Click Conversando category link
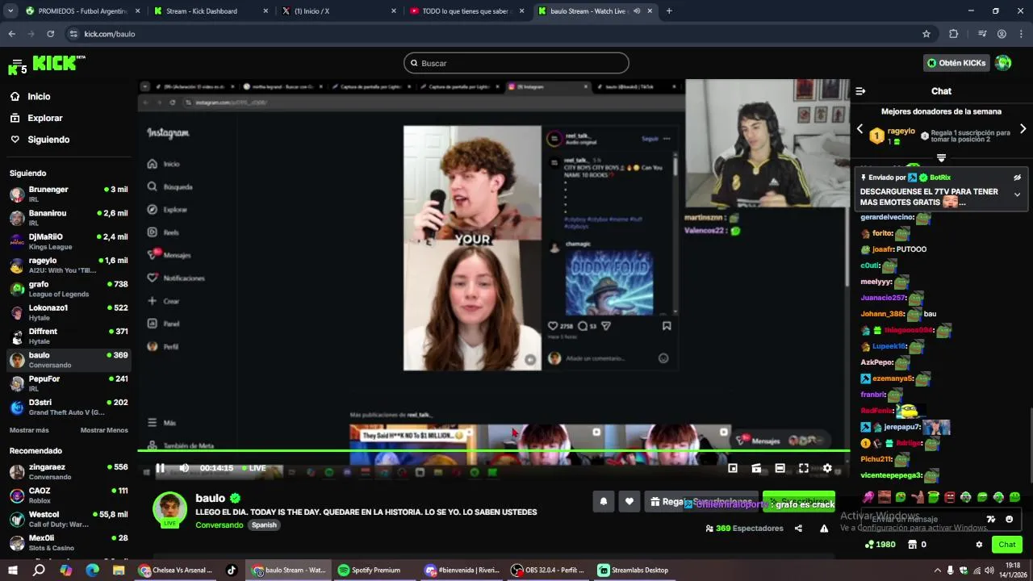Image resolution: width=1033 pixels, height=581 pixels. point(219,525)
